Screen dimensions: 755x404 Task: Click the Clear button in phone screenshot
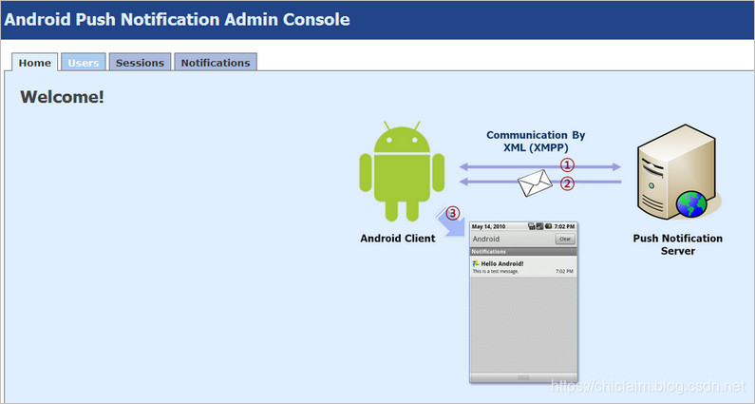[565, 239]
